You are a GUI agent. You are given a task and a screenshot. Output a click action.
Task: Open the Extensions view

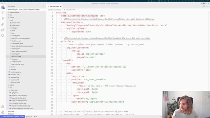click(3, 30)
